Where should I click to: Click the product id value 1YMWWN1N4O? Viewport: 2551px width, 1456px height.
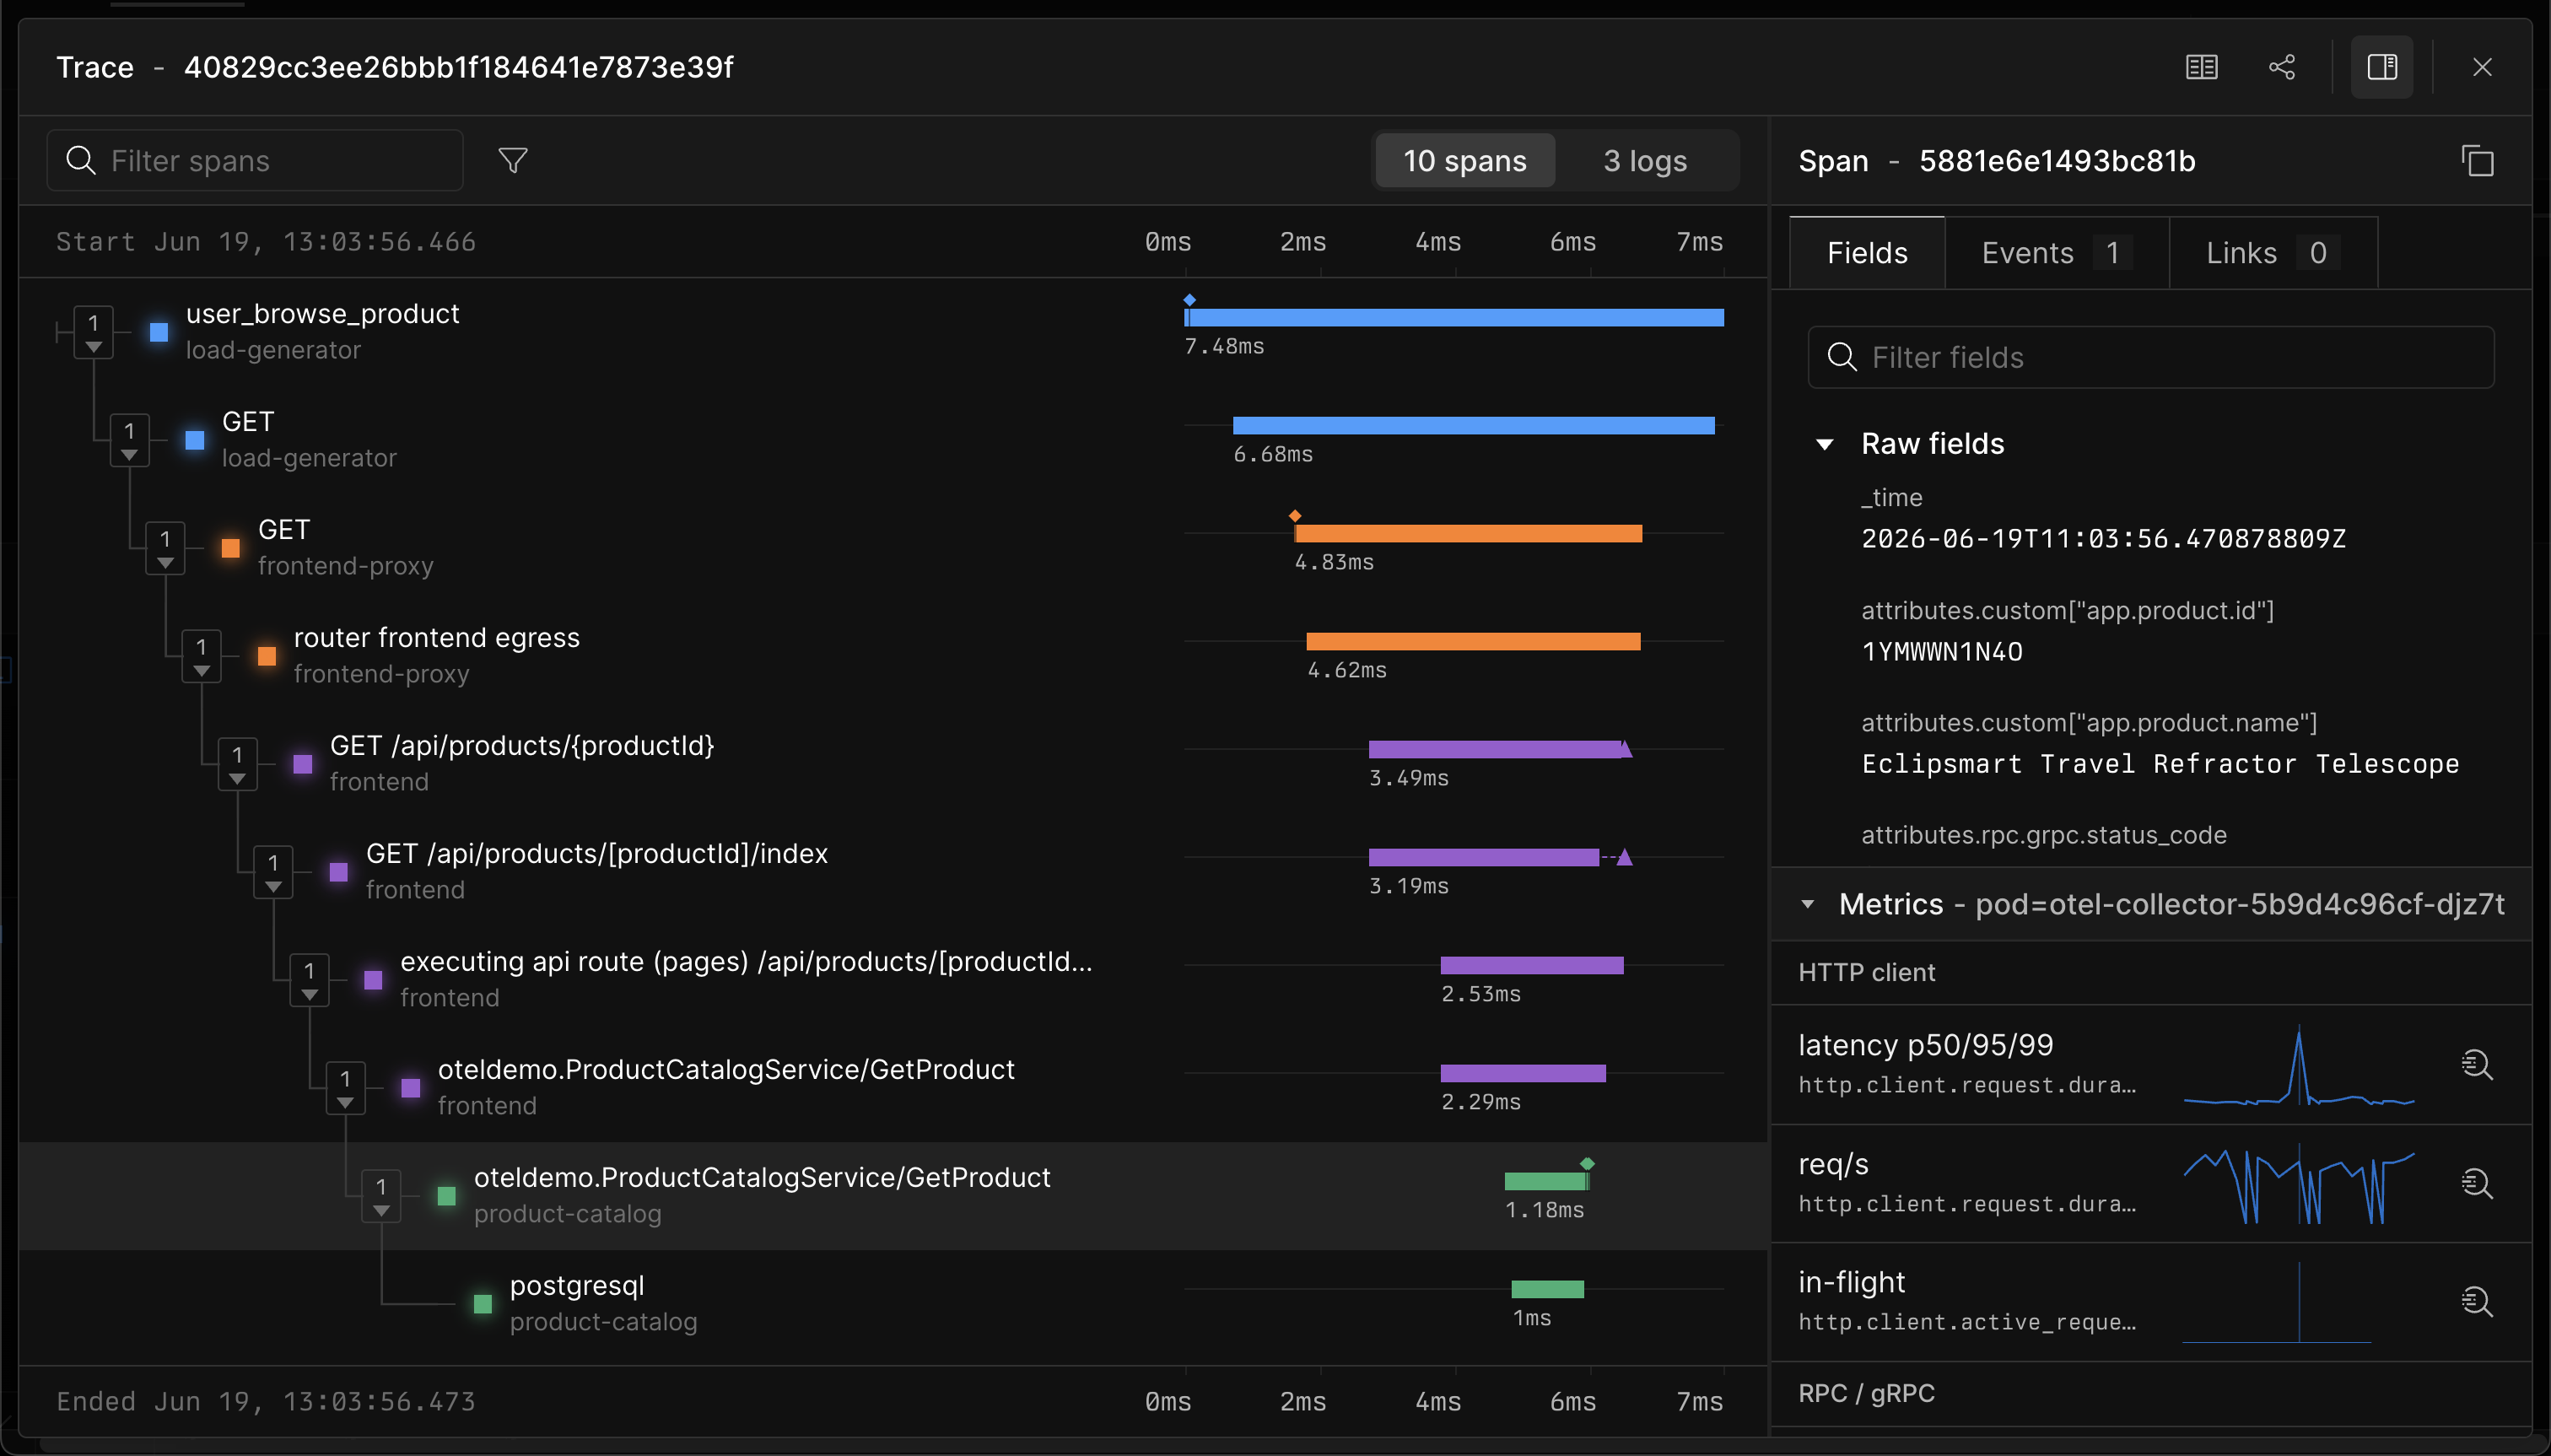1942,652
